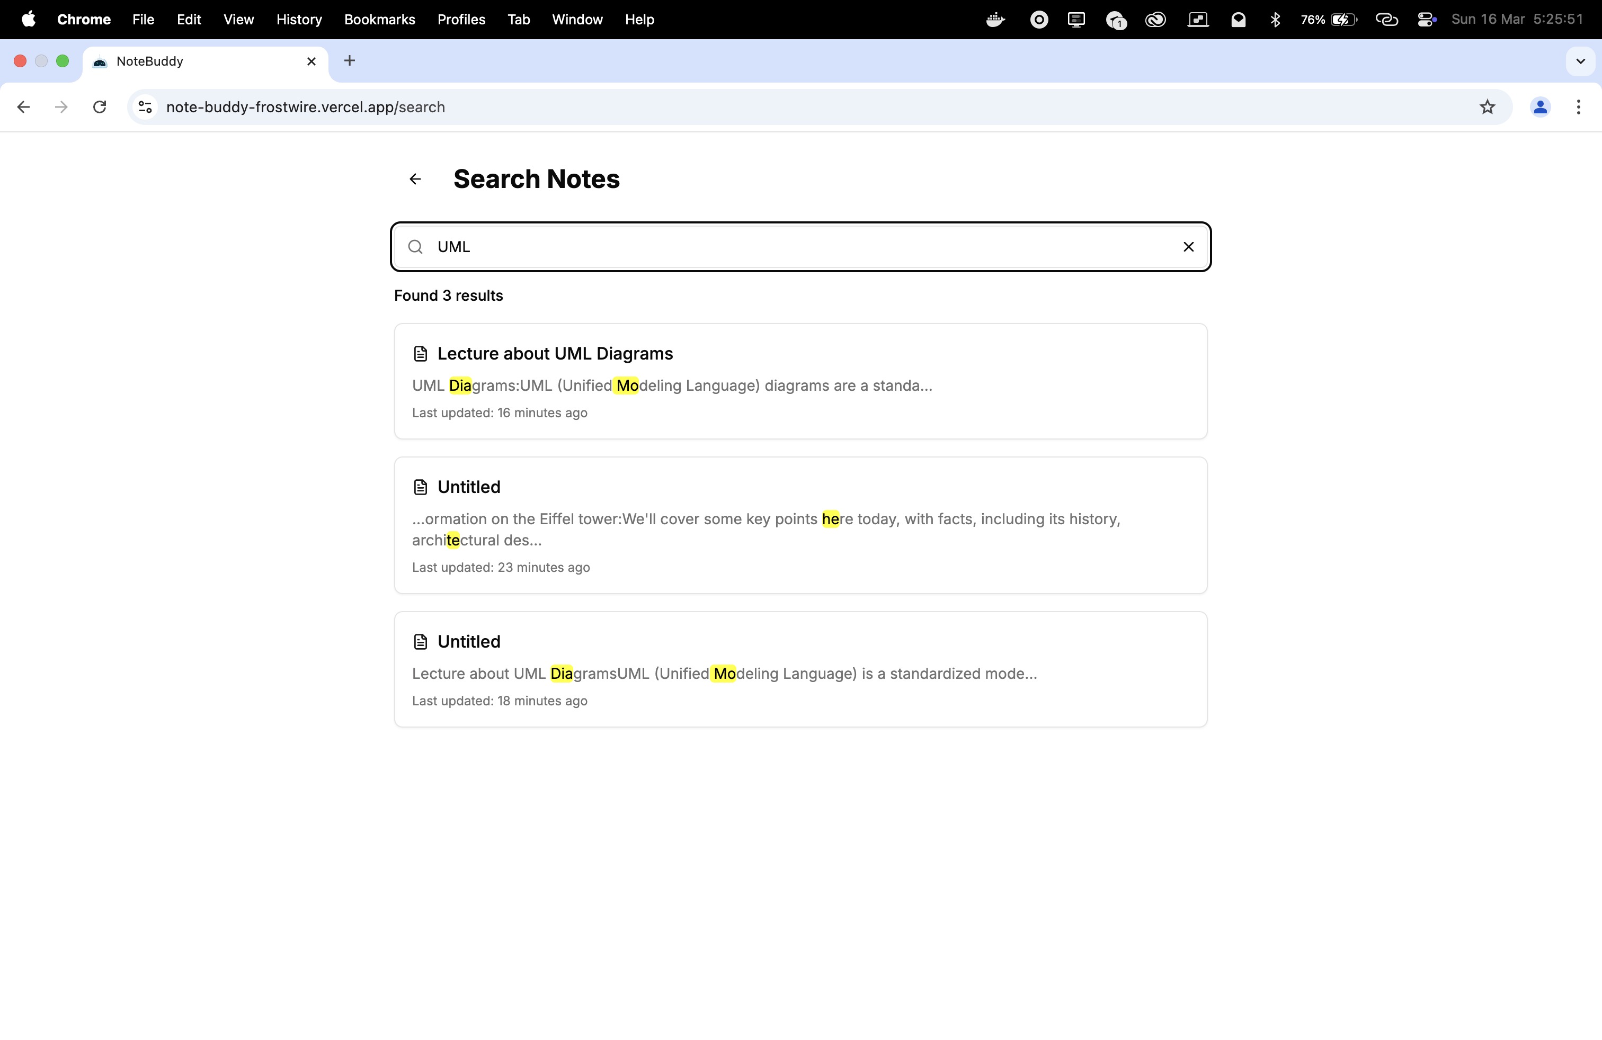The image size is (1602, 1040).
Task: Click the magnifying glass search icon
Action: 415,247
